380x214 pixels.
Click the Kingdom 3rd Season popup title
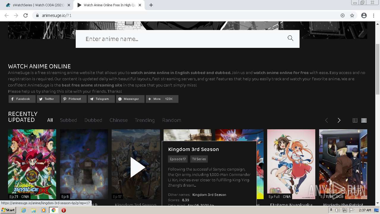tap(193, 149)
